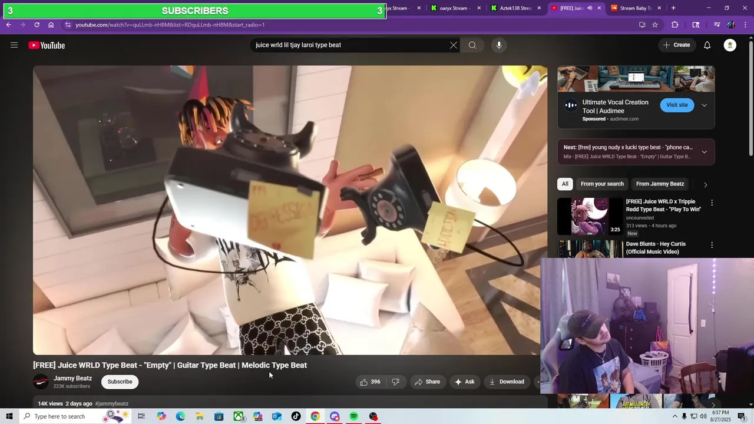This screenshot has height=424, width=754.
Task: Show hidden system tray icons
Action: [x=674, y=416]
